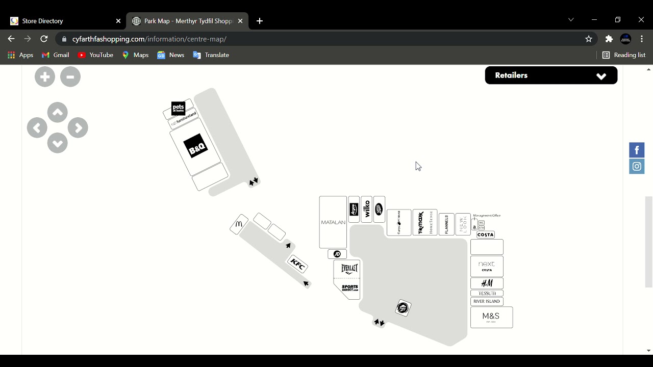Click the Management Office label

click(x=487, y=216)
